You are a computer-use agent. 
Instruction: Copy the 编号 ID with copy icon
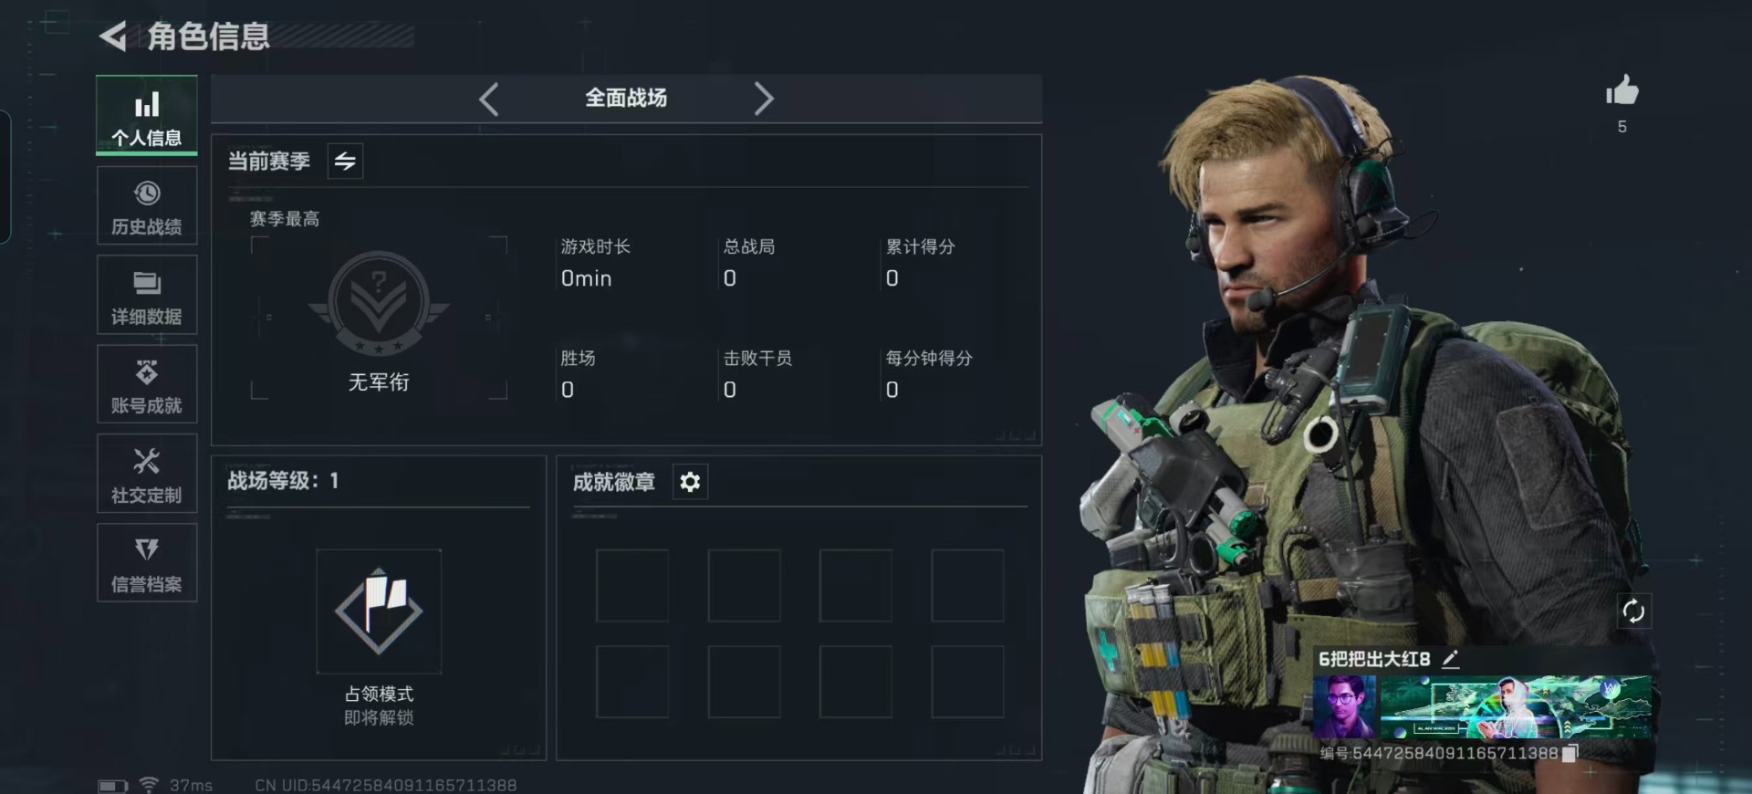point(1569,754)
